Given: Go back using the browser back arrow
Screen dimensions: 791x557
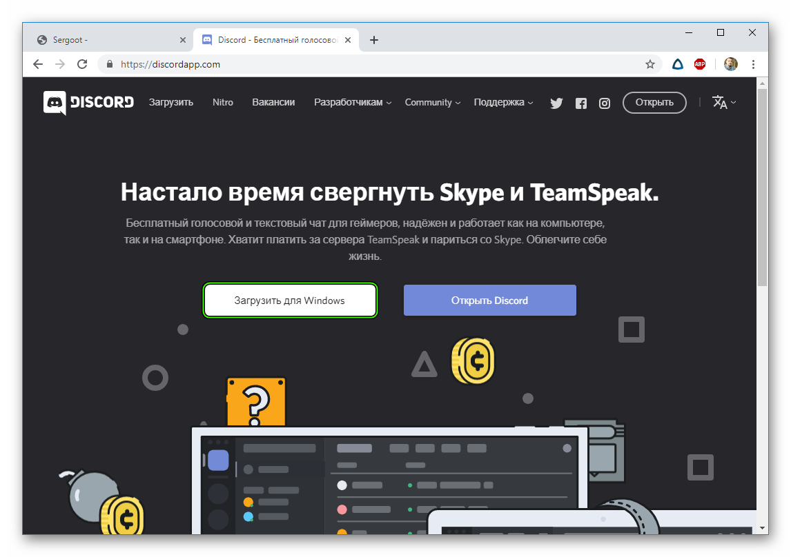Looking at the screenshot, I should 38,64.
